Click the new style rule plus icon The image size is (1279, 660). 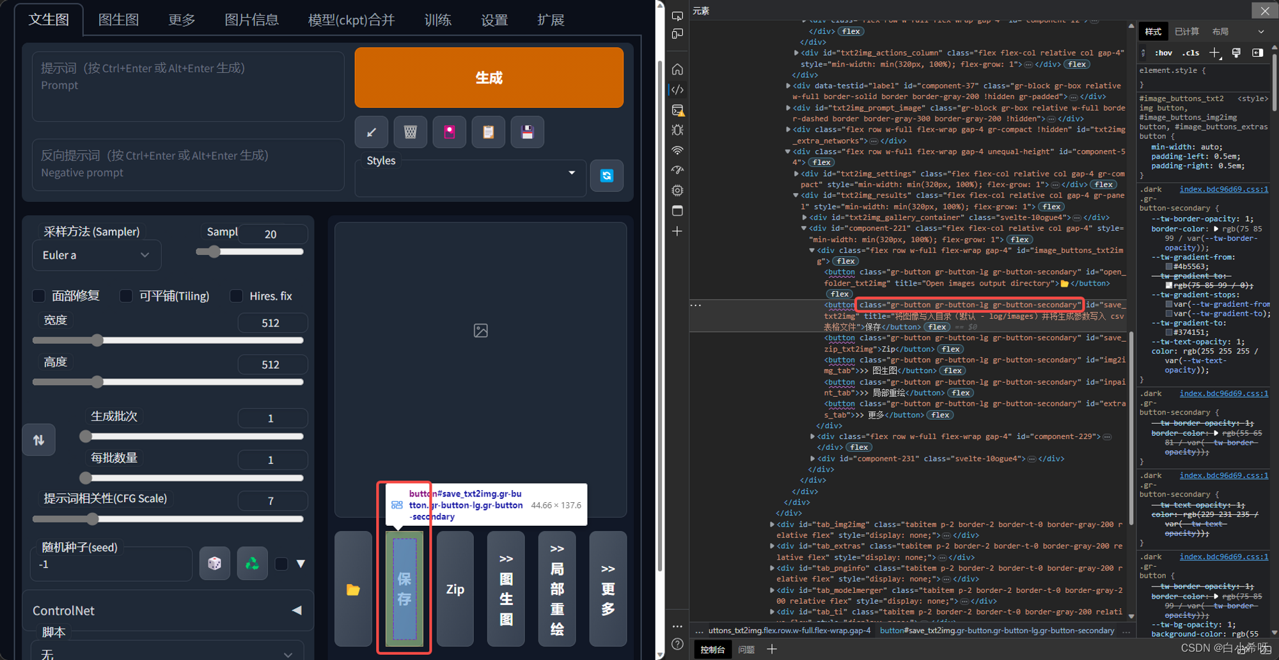coord(1215,53)
